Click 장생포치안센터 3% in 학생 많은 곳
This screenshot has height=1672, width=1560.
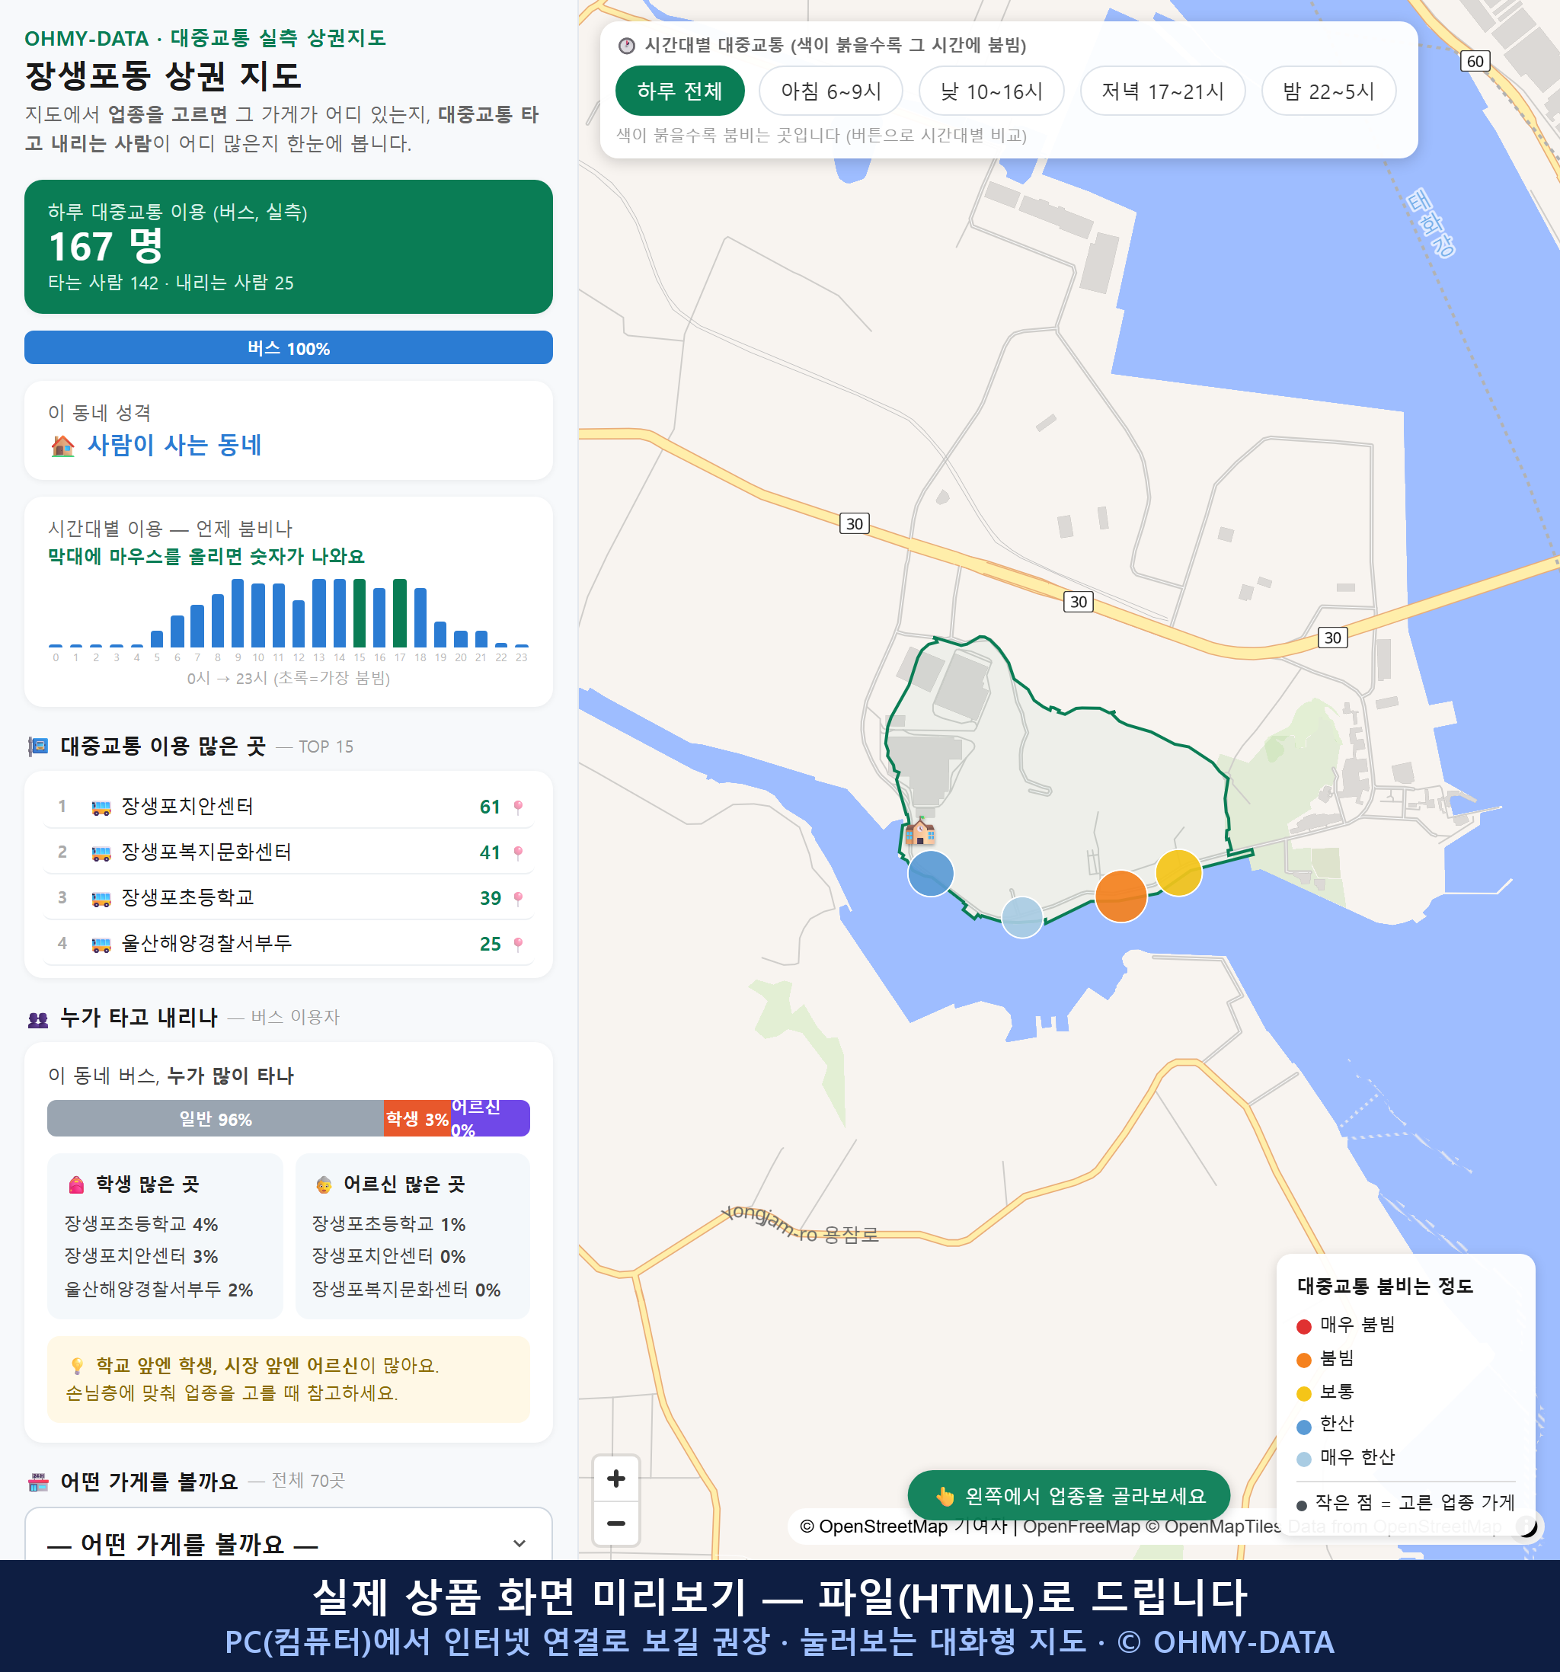pyautogui.click(x=141, y=1257)
